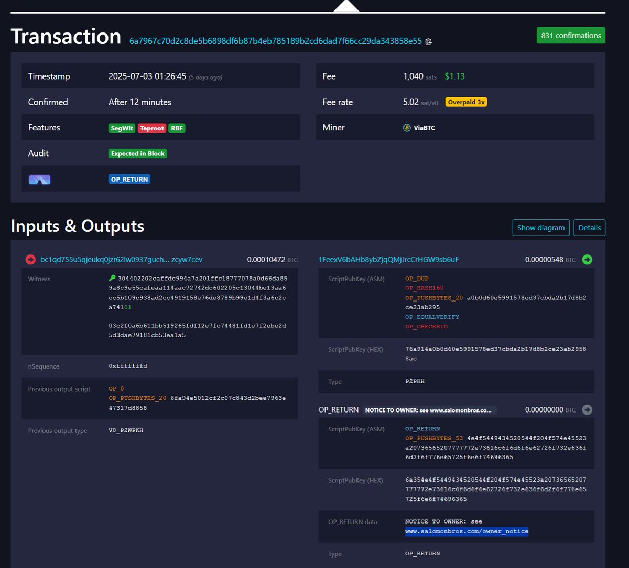Select the SegWit feature badge
Image resolution: width=629 pixels, height=568 pixels.
pos(122,127)
